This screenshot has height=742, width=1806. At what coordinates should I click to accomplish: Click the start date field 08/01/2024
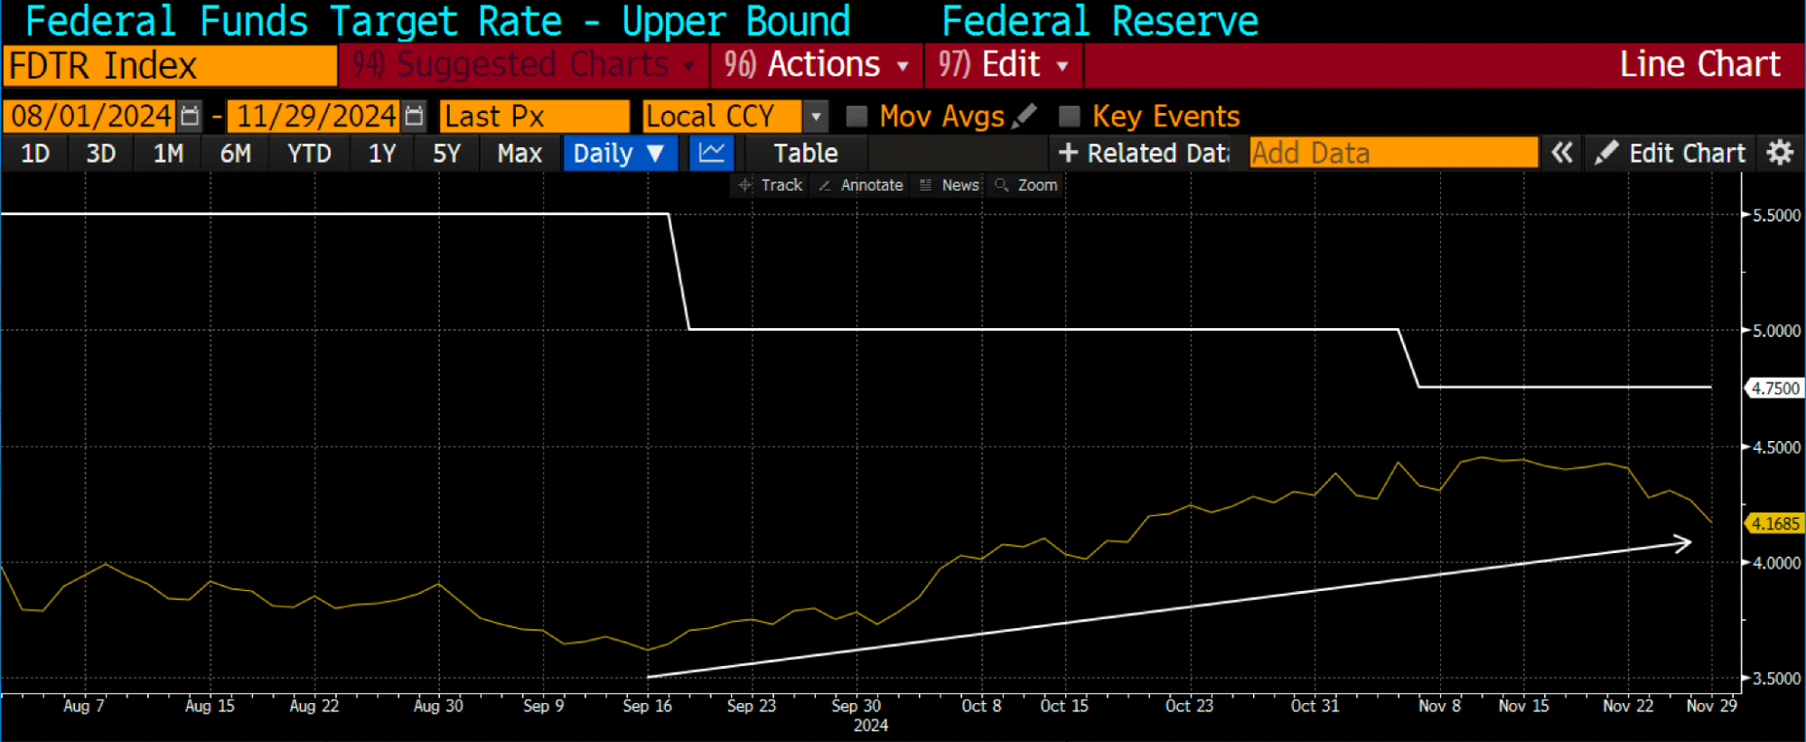[x=89, y=117]
